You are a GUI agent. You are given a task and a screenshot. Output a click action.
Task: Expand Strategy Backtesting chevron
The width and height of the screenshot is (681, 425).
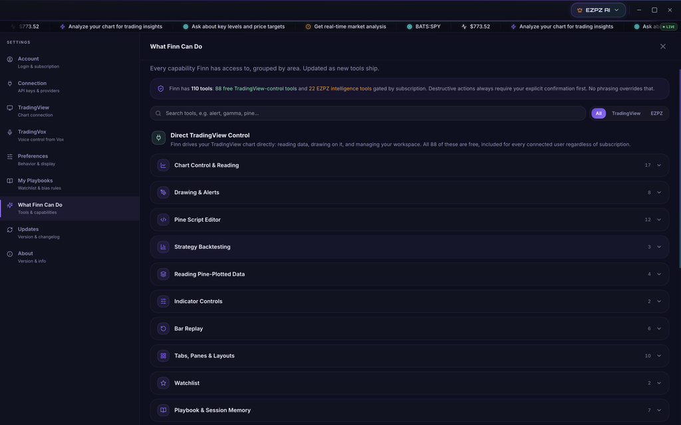659,247
